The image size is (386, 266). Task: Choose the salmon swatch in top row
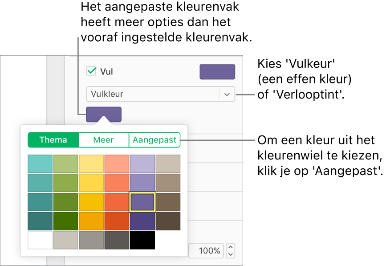coord(117,164)
